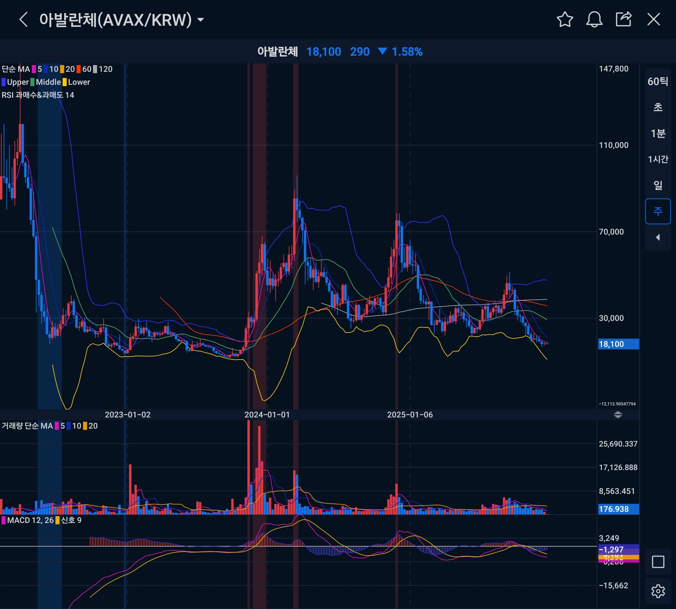This screenshot has width=676, height=609.
Task: Switch to 초 seconds timeframe
Action: click(x=658, y=107)
